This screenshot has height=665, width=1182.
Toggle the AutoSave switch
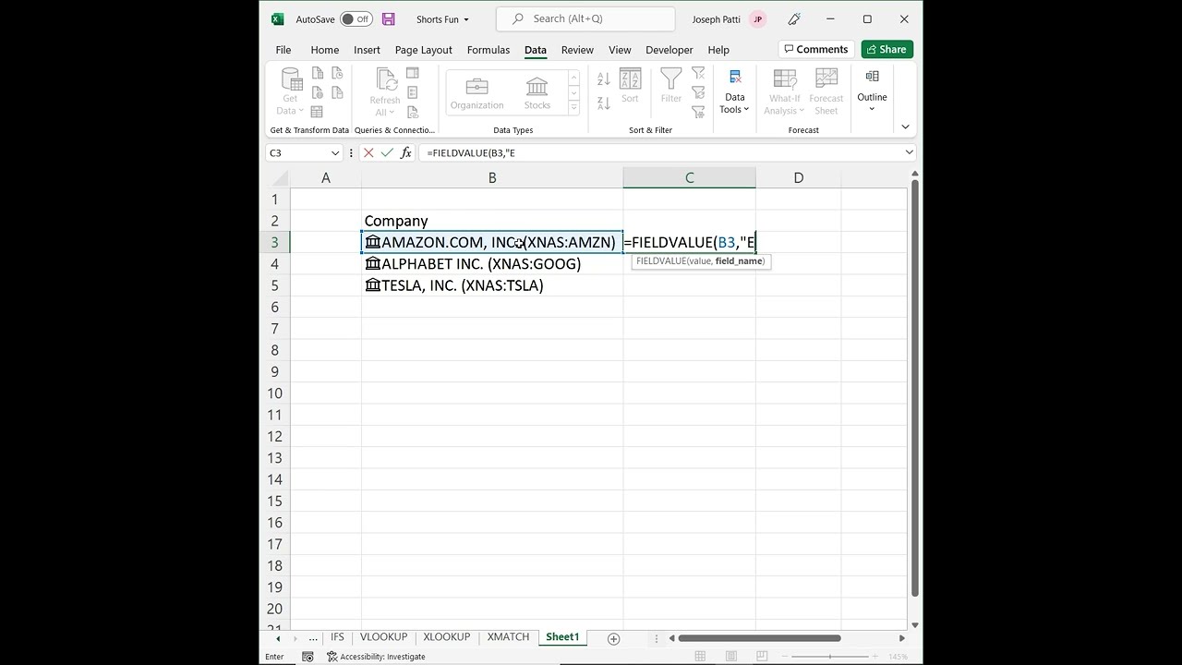click(356, 19)
